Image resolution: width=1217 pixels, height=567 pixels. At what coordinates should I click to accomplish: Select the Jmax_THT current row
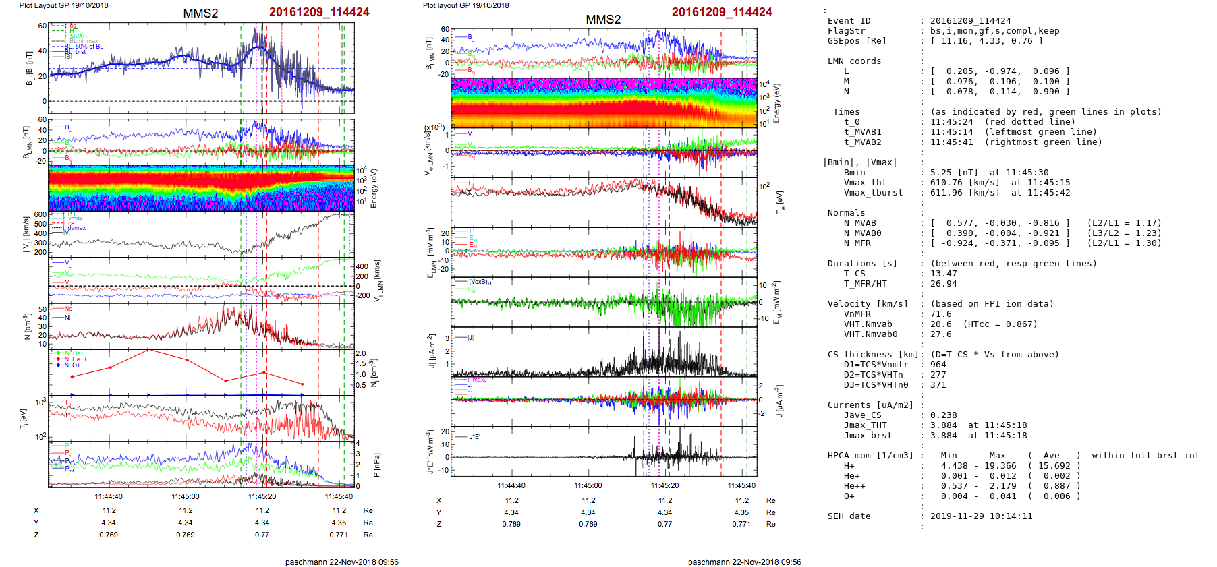tap(865, 425)
